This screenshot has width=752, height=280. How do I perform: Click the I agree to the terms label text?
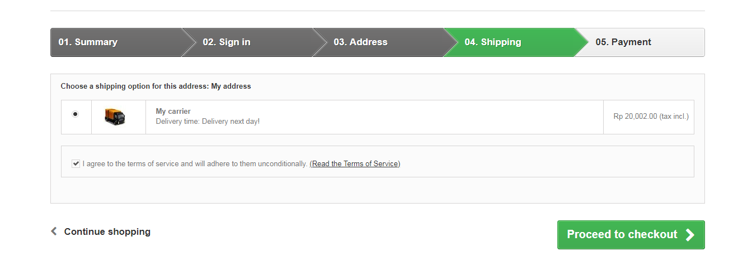[x=195, y=164]
